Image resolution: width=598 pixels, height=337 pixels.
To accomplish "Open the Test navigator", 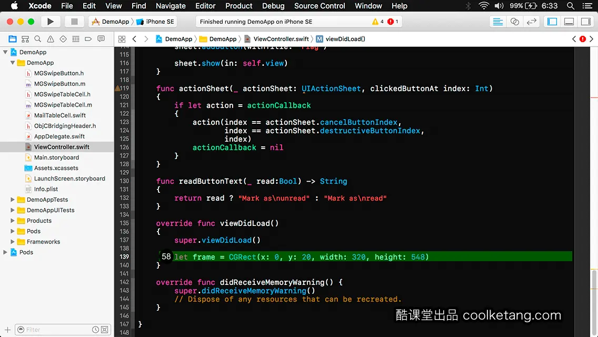I will click(x=63, y=39).
